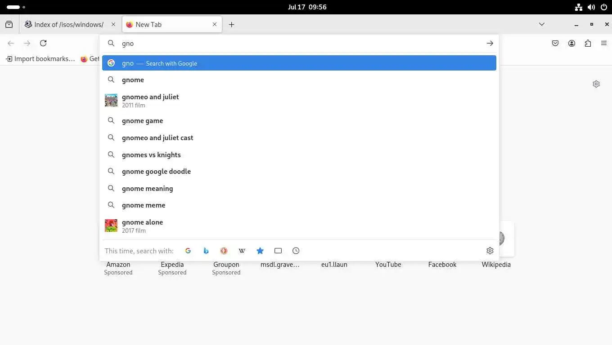The image size is (612, 345).
Task: Select 'gno — Search with Google' result
Action: pos(299,63)
